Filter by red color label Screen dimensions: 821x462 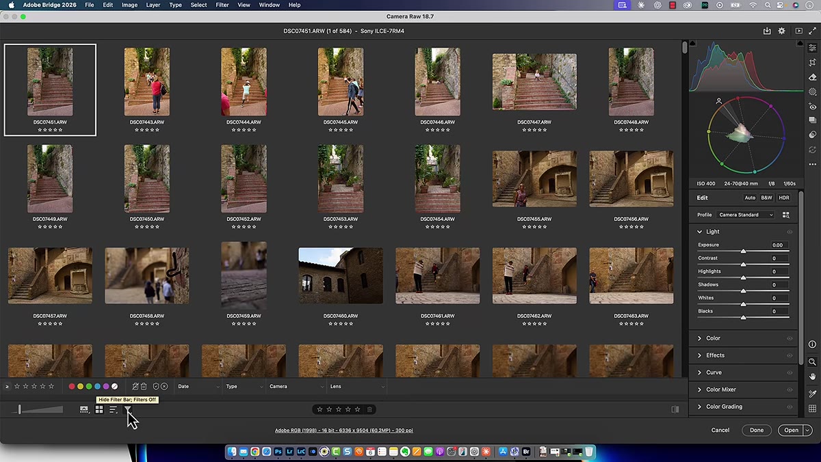click(x=71, y=386)
